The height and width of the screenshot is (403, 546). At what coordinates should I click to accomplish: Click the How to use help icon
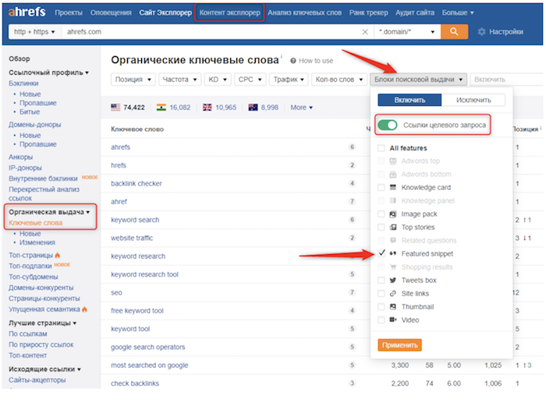coord(293,61)
